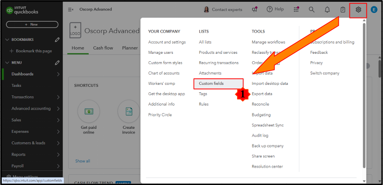The width and height of the screenshot is (383, 185).
Task: Open Export data tool
Action: point(262,94)
